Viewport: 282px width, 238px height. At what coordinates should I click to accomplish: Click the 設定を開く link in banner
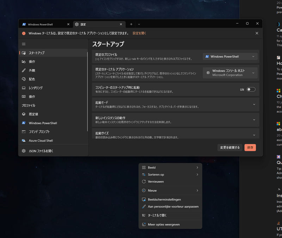[139, 33]
